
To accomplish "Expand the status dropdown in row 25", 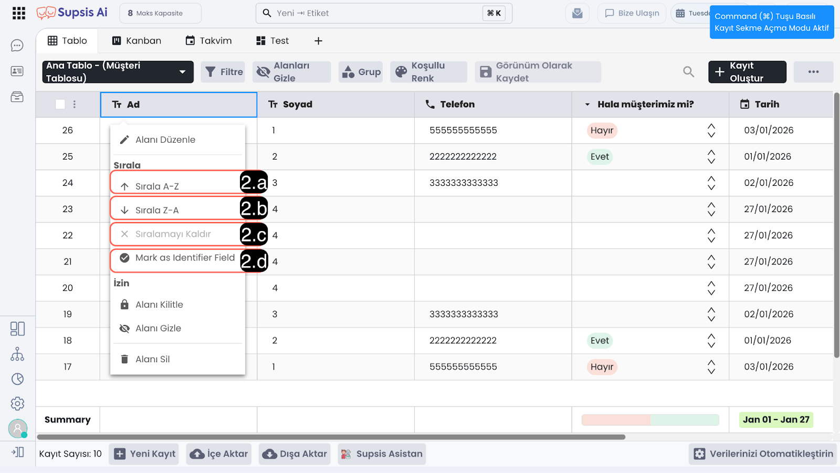I will point(711,157).
